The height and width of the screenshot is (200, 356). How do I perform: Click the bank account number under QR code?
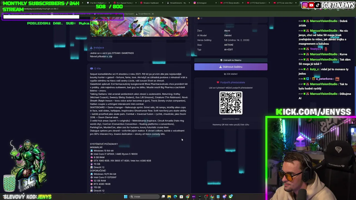coord(231,119)
